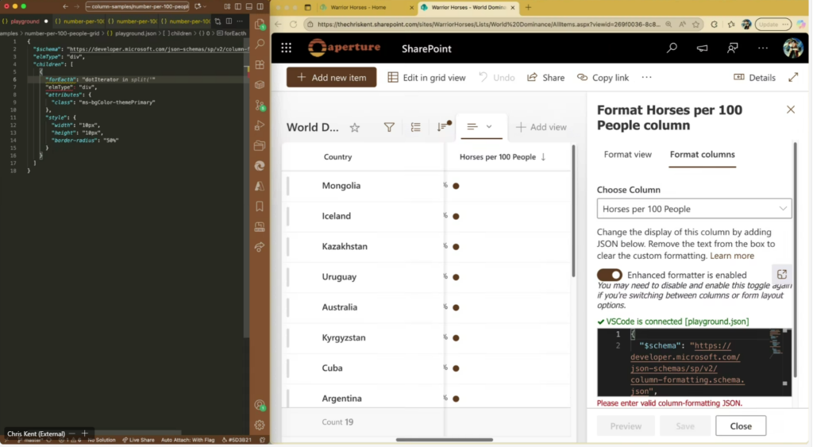Viewport: 813px width, 447px height.
Task: Go back in VS Code navigation arrow
Action: click(x=65, y=6)
